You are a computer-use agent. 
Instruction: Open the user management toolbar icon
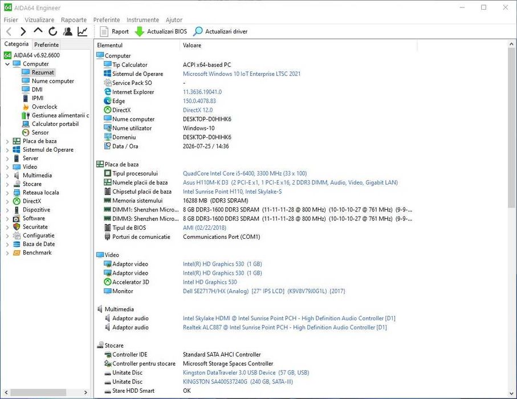[68, 32]
